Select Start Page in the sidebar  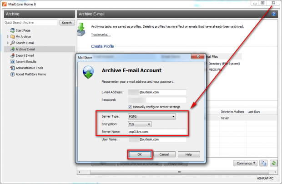click(23, 30)
